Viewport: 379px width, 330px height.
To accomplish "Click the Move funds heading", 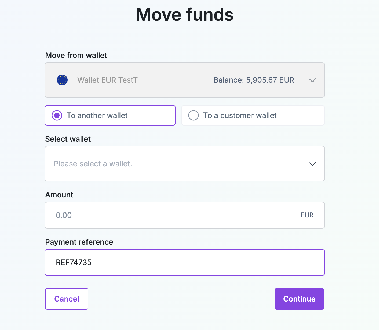I will [x=185, y=14].
